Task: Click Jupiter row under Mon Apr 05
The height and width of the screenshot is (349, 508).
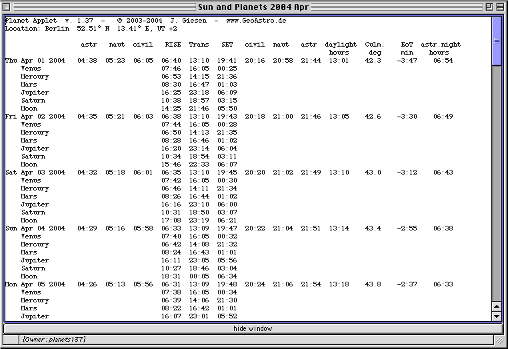Action: point(35,316)
